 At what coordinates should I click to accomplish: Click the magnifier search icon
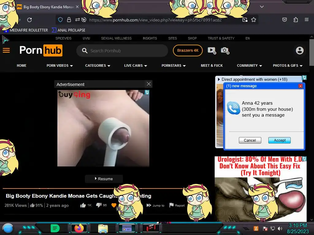[x=85, y=50]
